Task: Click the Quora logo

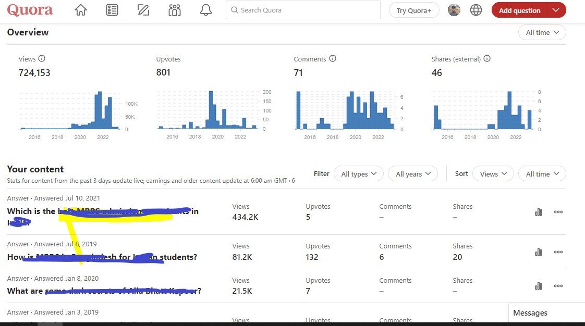Action: 30,10
